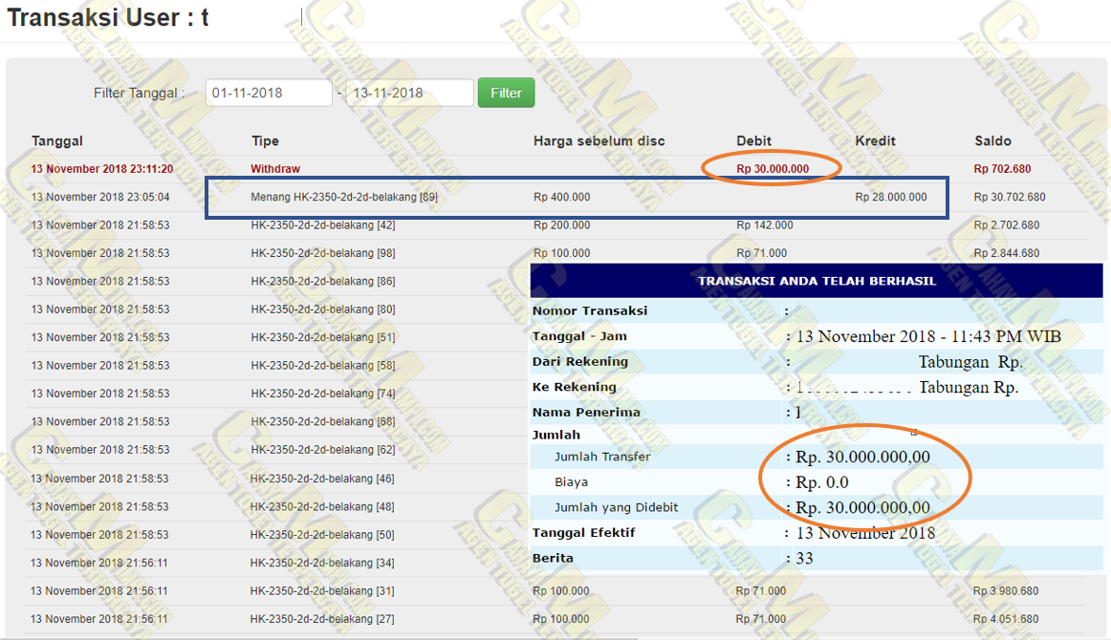Click the HK-2350-2d-2d-belakang [27] transaction
Viewport: 1111px width, 640px height.
tap(322, 619)
